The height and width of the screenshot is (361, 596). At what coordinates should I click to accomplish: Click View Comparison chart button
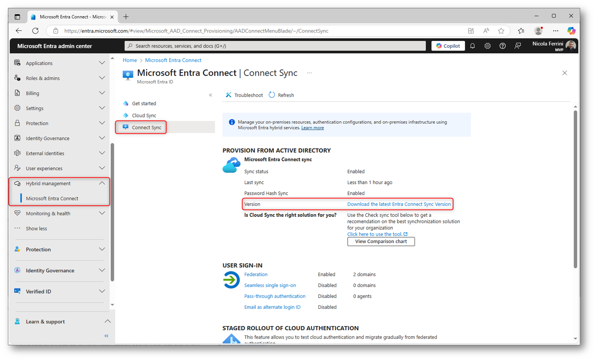[381, 241]
